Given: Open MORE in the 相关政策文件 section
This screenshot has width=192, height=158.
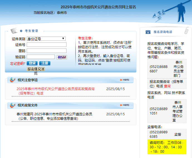Looking at the screenshot, I should coord(124,105).
